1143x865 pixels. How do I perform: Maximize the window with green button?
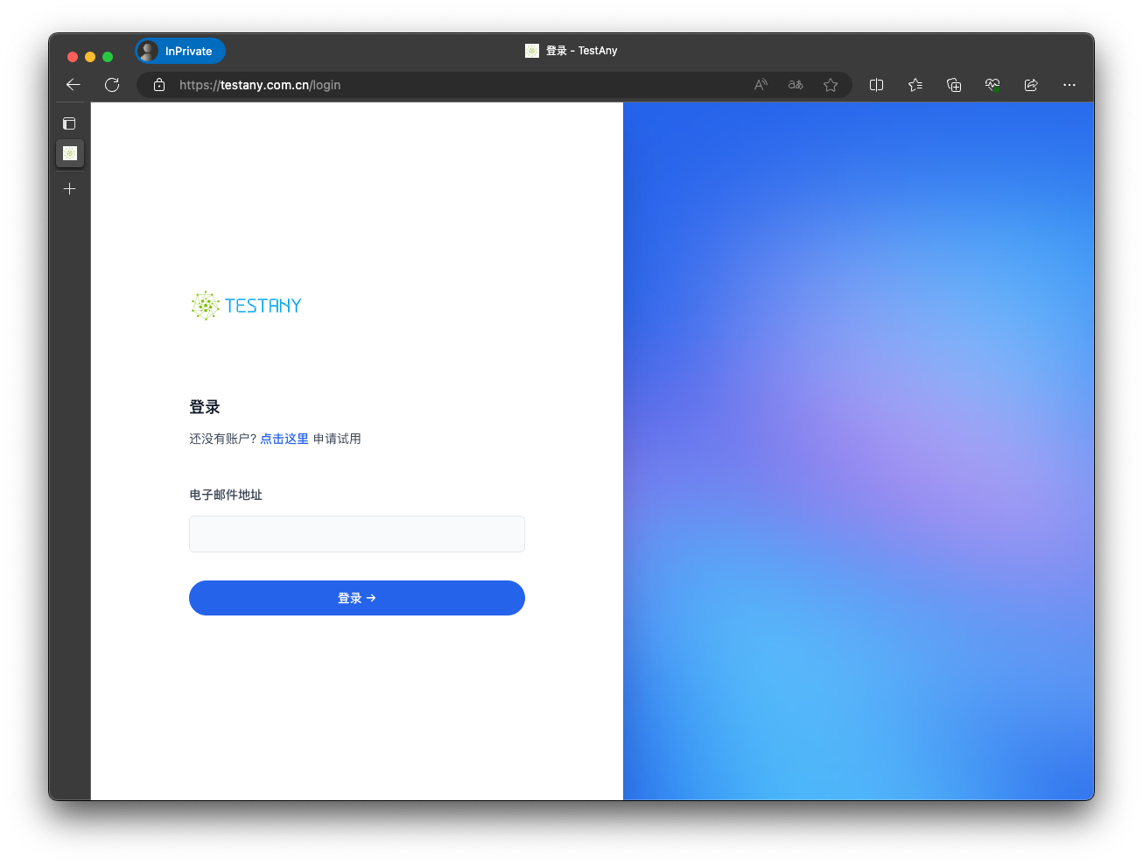click(x=108, y=57)
